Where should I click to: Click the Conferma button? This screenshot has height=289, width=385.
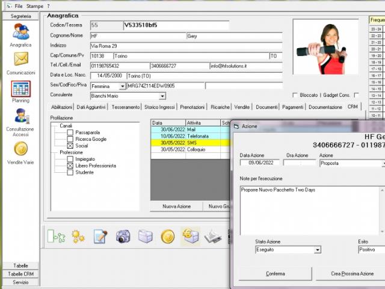[276, 273]
